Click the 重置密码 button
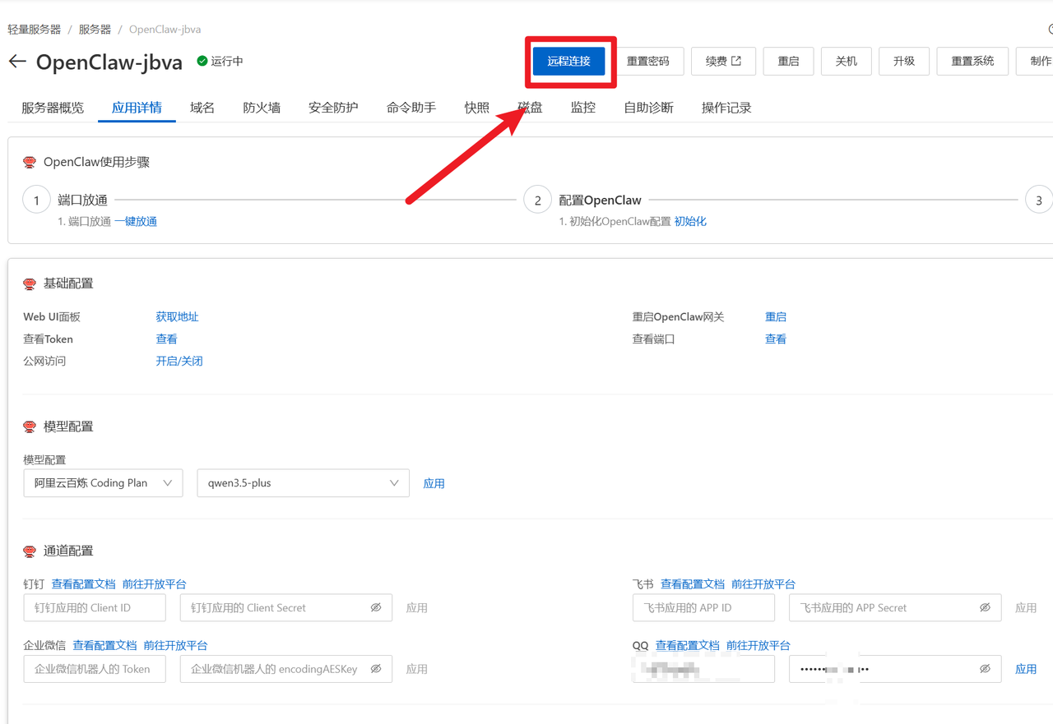1053x724 pixels. click(648, 61)
